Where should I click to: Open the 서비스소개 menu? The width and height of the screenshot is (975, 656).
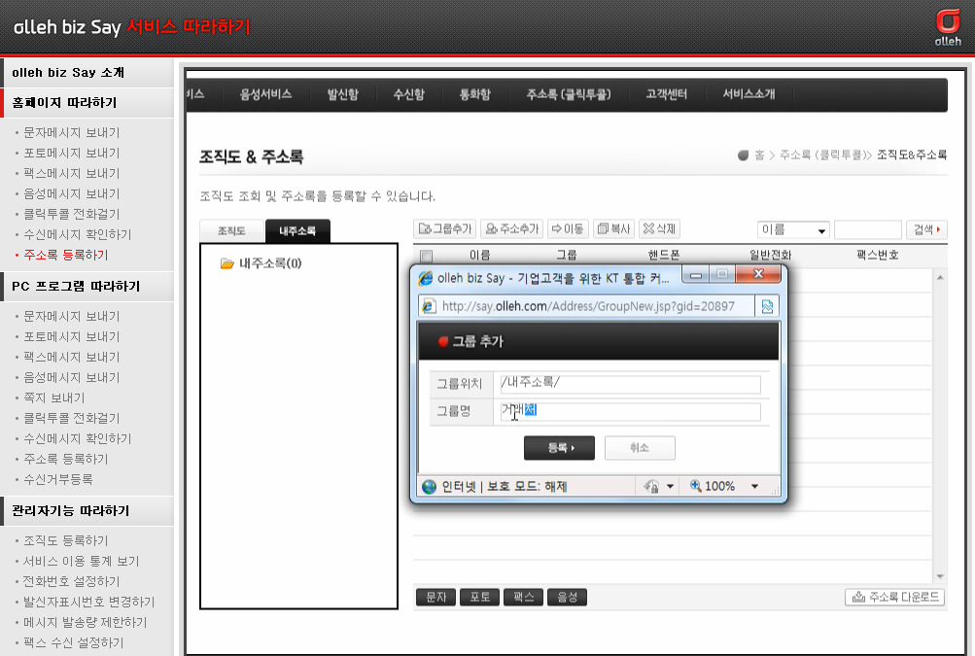(x=749, y=94)
